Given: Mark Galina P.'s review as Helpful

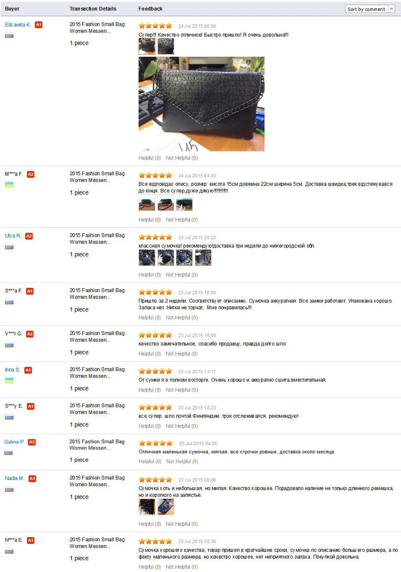Looking at the screenshot, I should pos(150,461).
